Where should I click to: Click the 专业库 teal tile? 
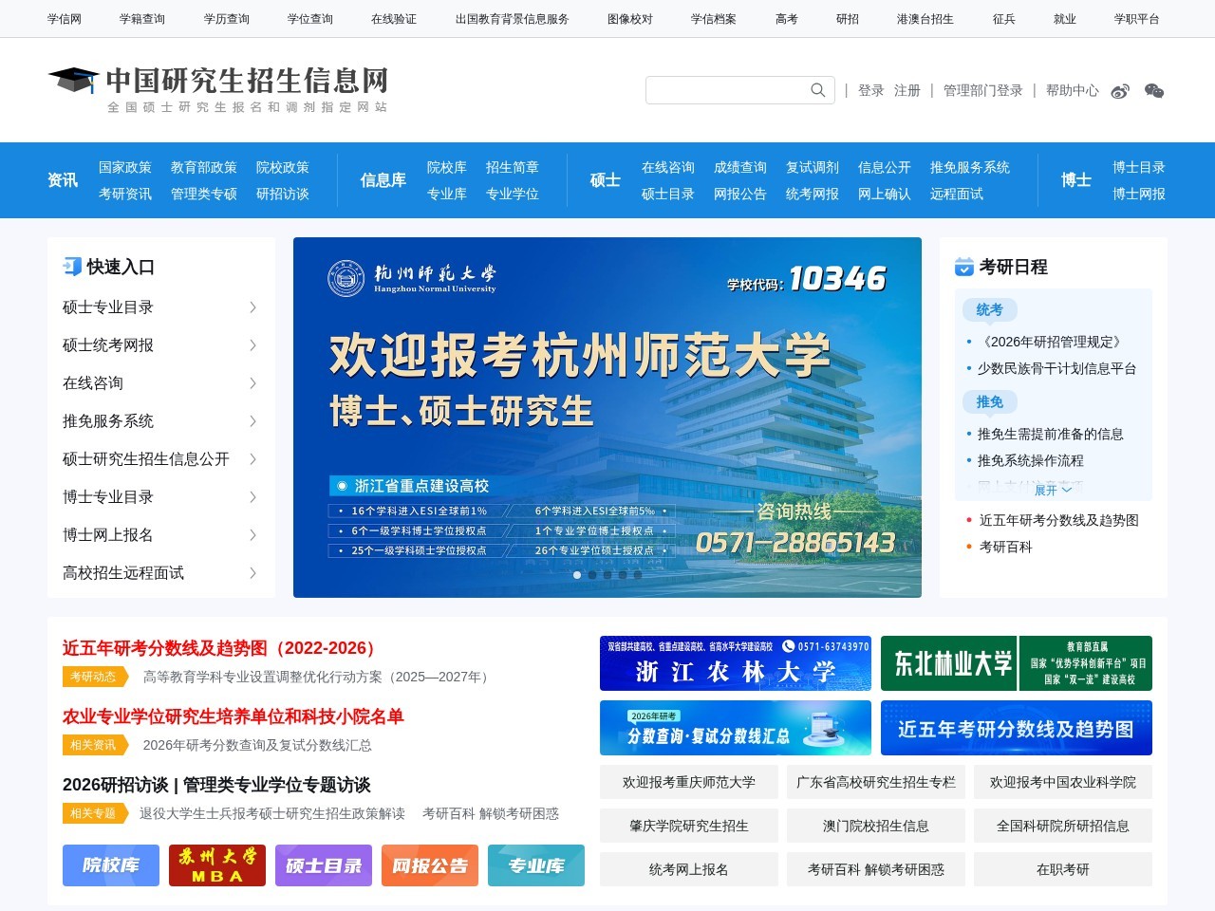(536, 865)
